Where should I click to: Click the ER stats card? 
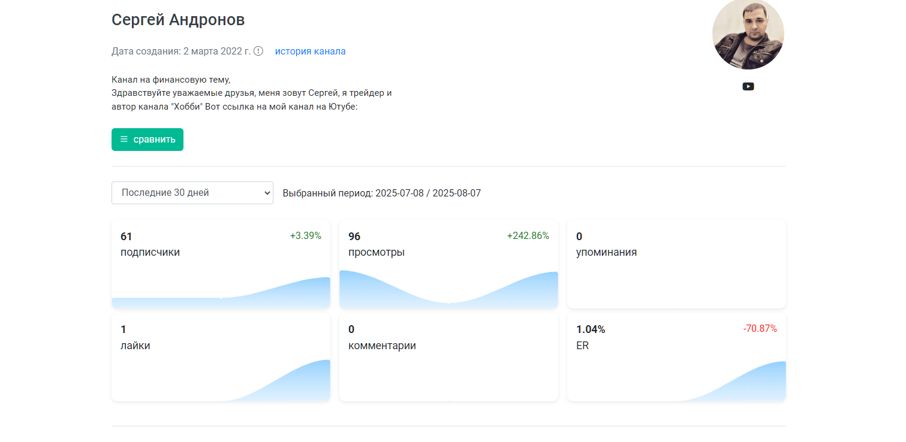point(676,357)
